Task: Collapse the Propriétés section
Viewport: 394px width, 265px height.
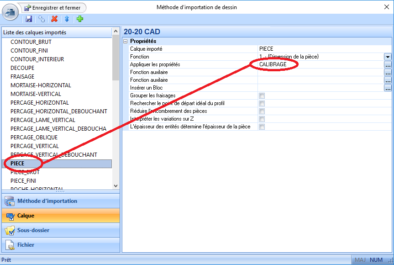Action: point(126,42)
